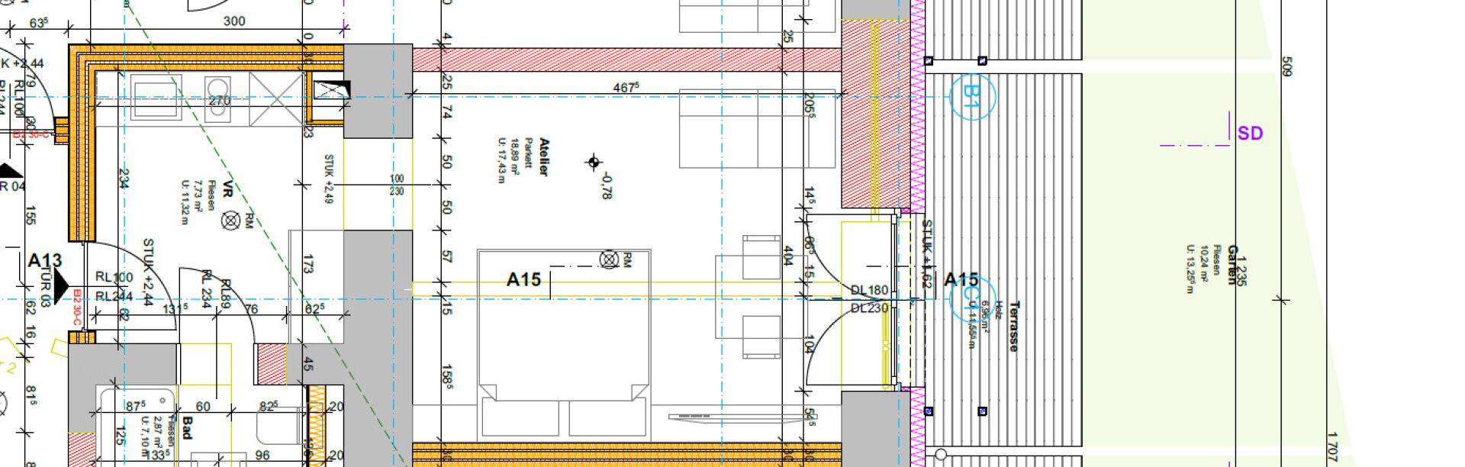Click the Atelier room name label
The height and width of the screenshot is (467, 1465).
(x=543, y=156)
